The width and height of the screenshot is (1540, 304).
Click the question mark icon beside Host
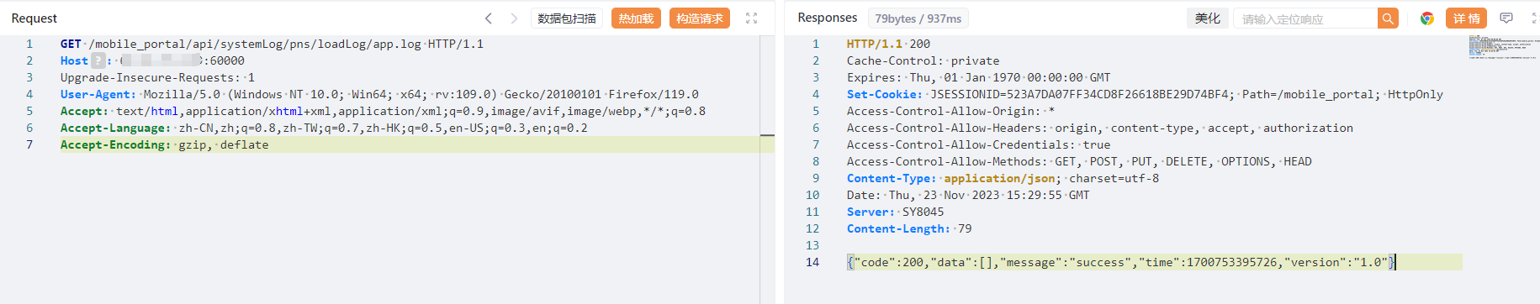coord(98,60)
